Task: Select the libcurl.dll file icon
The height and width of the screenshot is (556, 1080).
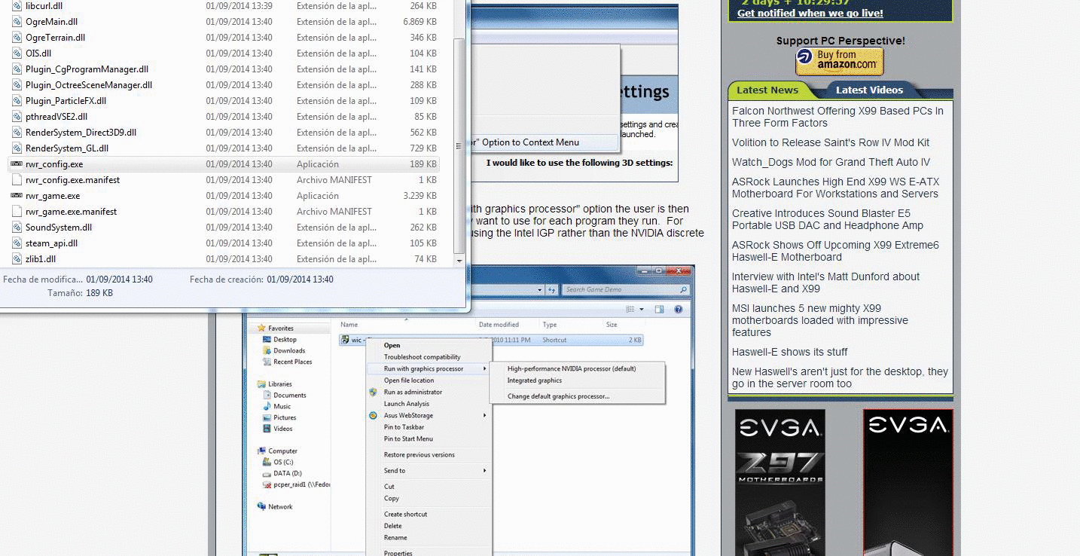Action: [17, 6]
